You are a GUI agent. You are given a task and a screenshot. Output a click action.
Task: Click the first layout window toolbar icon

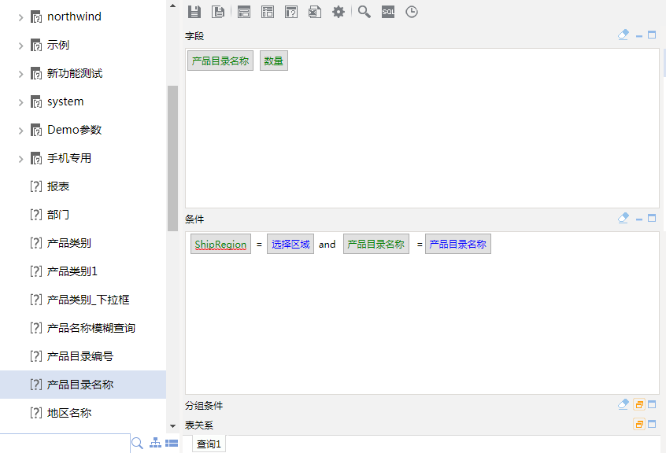[x=244, y=12]
